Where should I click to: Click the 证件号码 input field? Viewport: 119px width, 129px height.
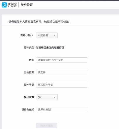click(61, 85)
